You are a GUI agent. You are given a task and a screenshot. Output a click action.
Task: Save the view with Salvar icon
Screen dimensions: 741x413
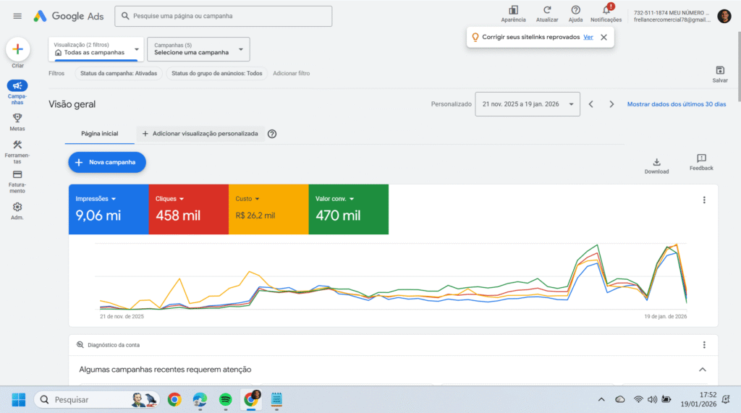pos(719,70)
